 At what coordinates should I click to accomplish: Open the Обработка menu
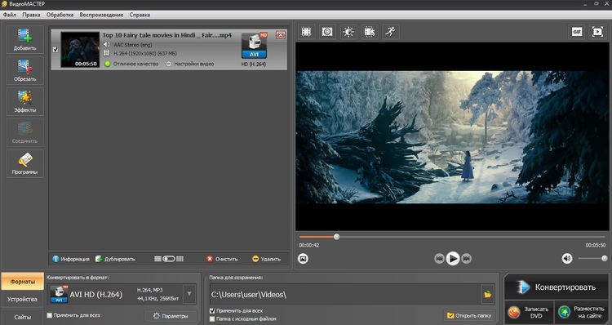click(60, 15)
